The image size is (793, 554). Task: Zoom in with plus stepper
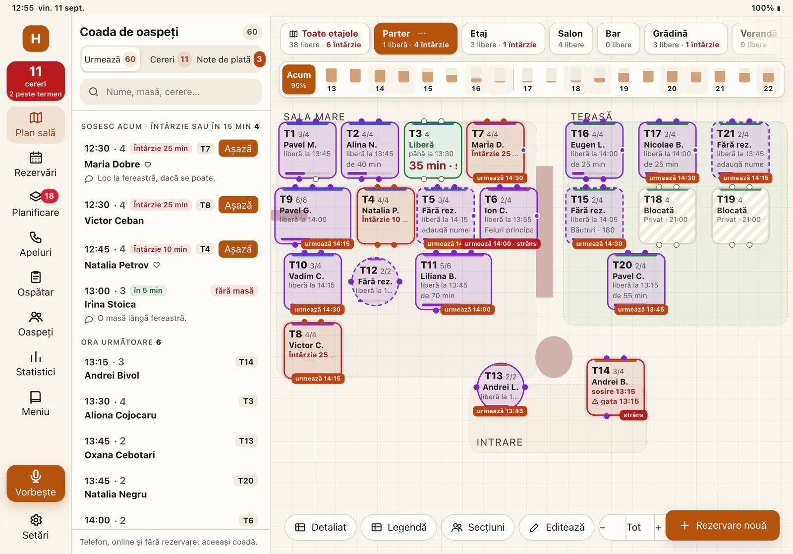[658, 528]
